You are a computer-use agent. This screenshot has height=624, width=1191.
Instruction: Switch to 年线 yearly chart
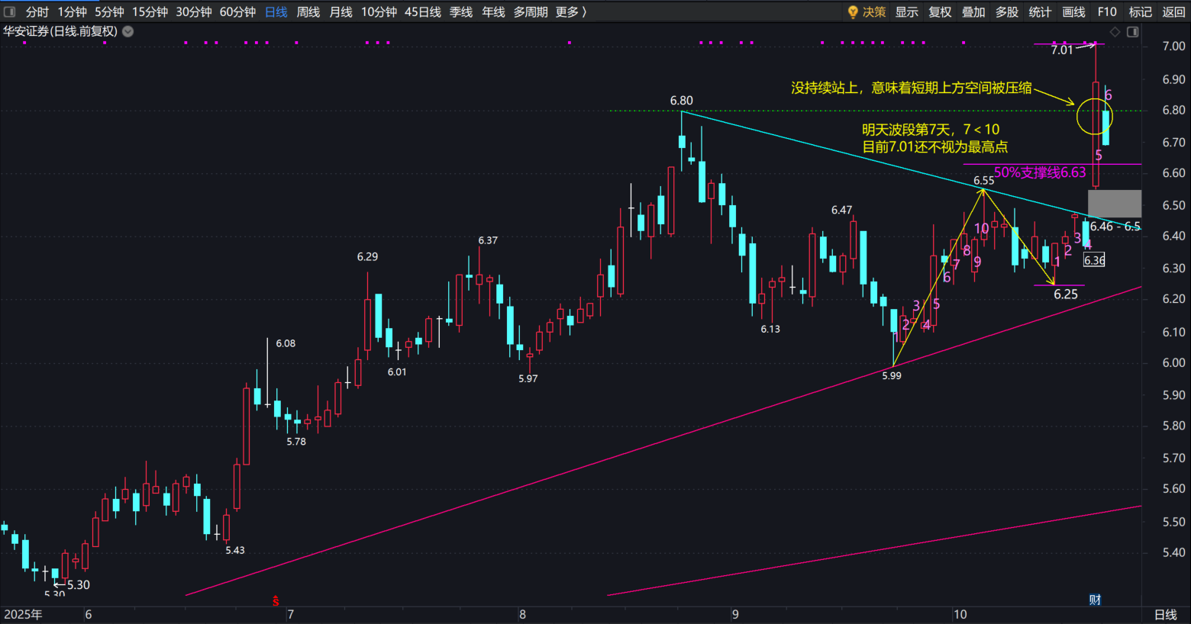pos(493,12)
